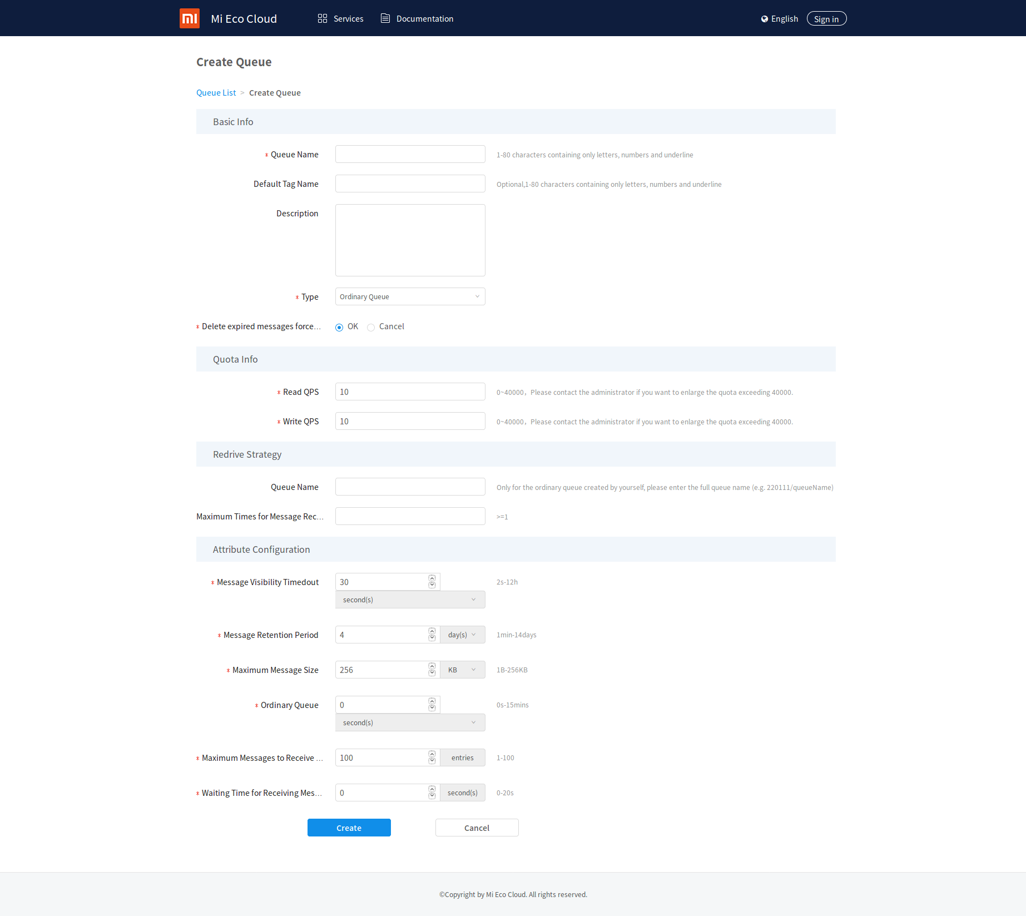Open Ordinary Queue second(s) unit dropdown
This screenshot has height=916, width=1026.
click(x=410, y=722)
